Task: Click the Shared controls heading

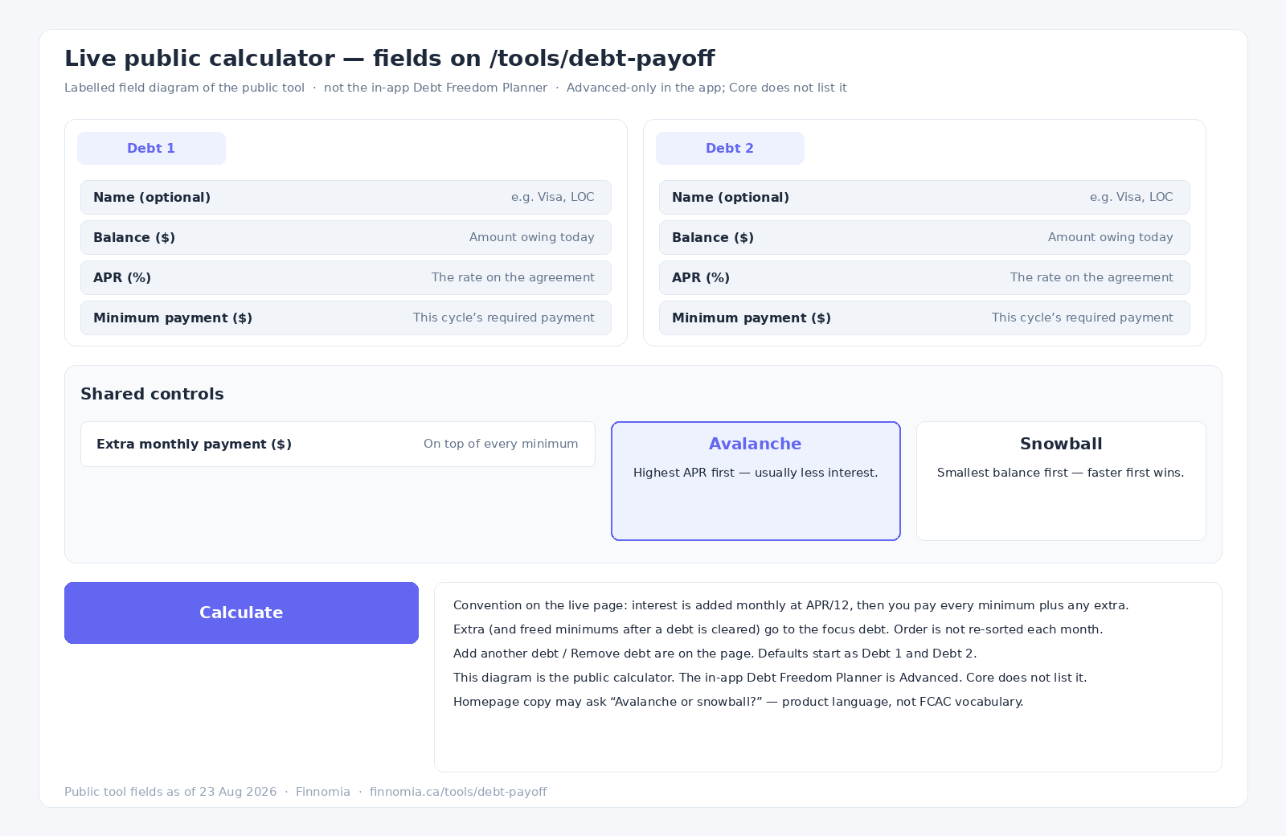Action: (x=152, y=394)
